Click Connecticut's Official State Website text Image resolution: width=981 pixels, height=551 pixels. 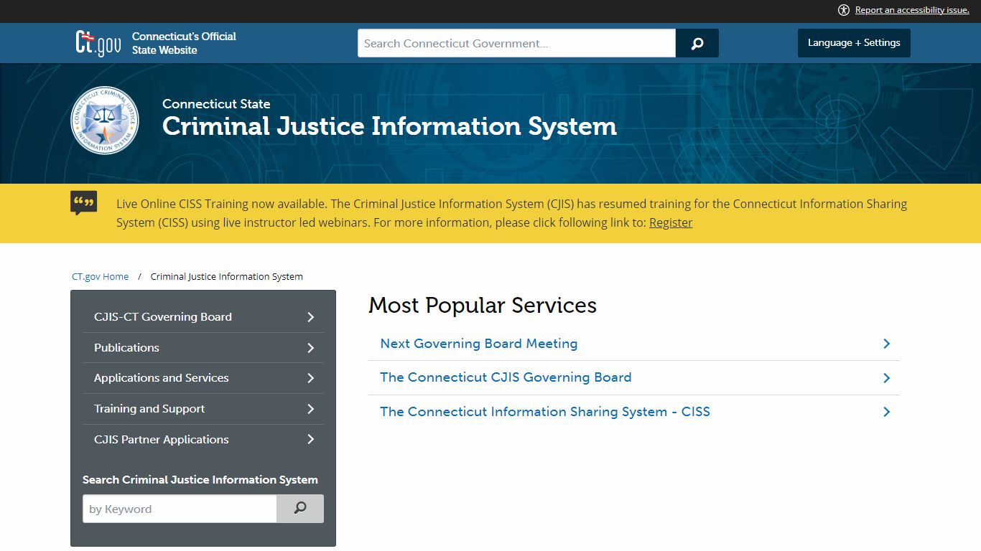click(184, 43)
